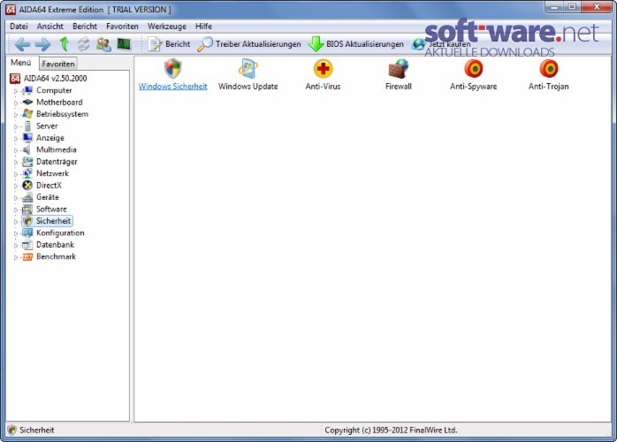This screenshot has height=442, width=617.
Task: Select the Betriebssystem Windows flag icon
Action: pos(27,114)
